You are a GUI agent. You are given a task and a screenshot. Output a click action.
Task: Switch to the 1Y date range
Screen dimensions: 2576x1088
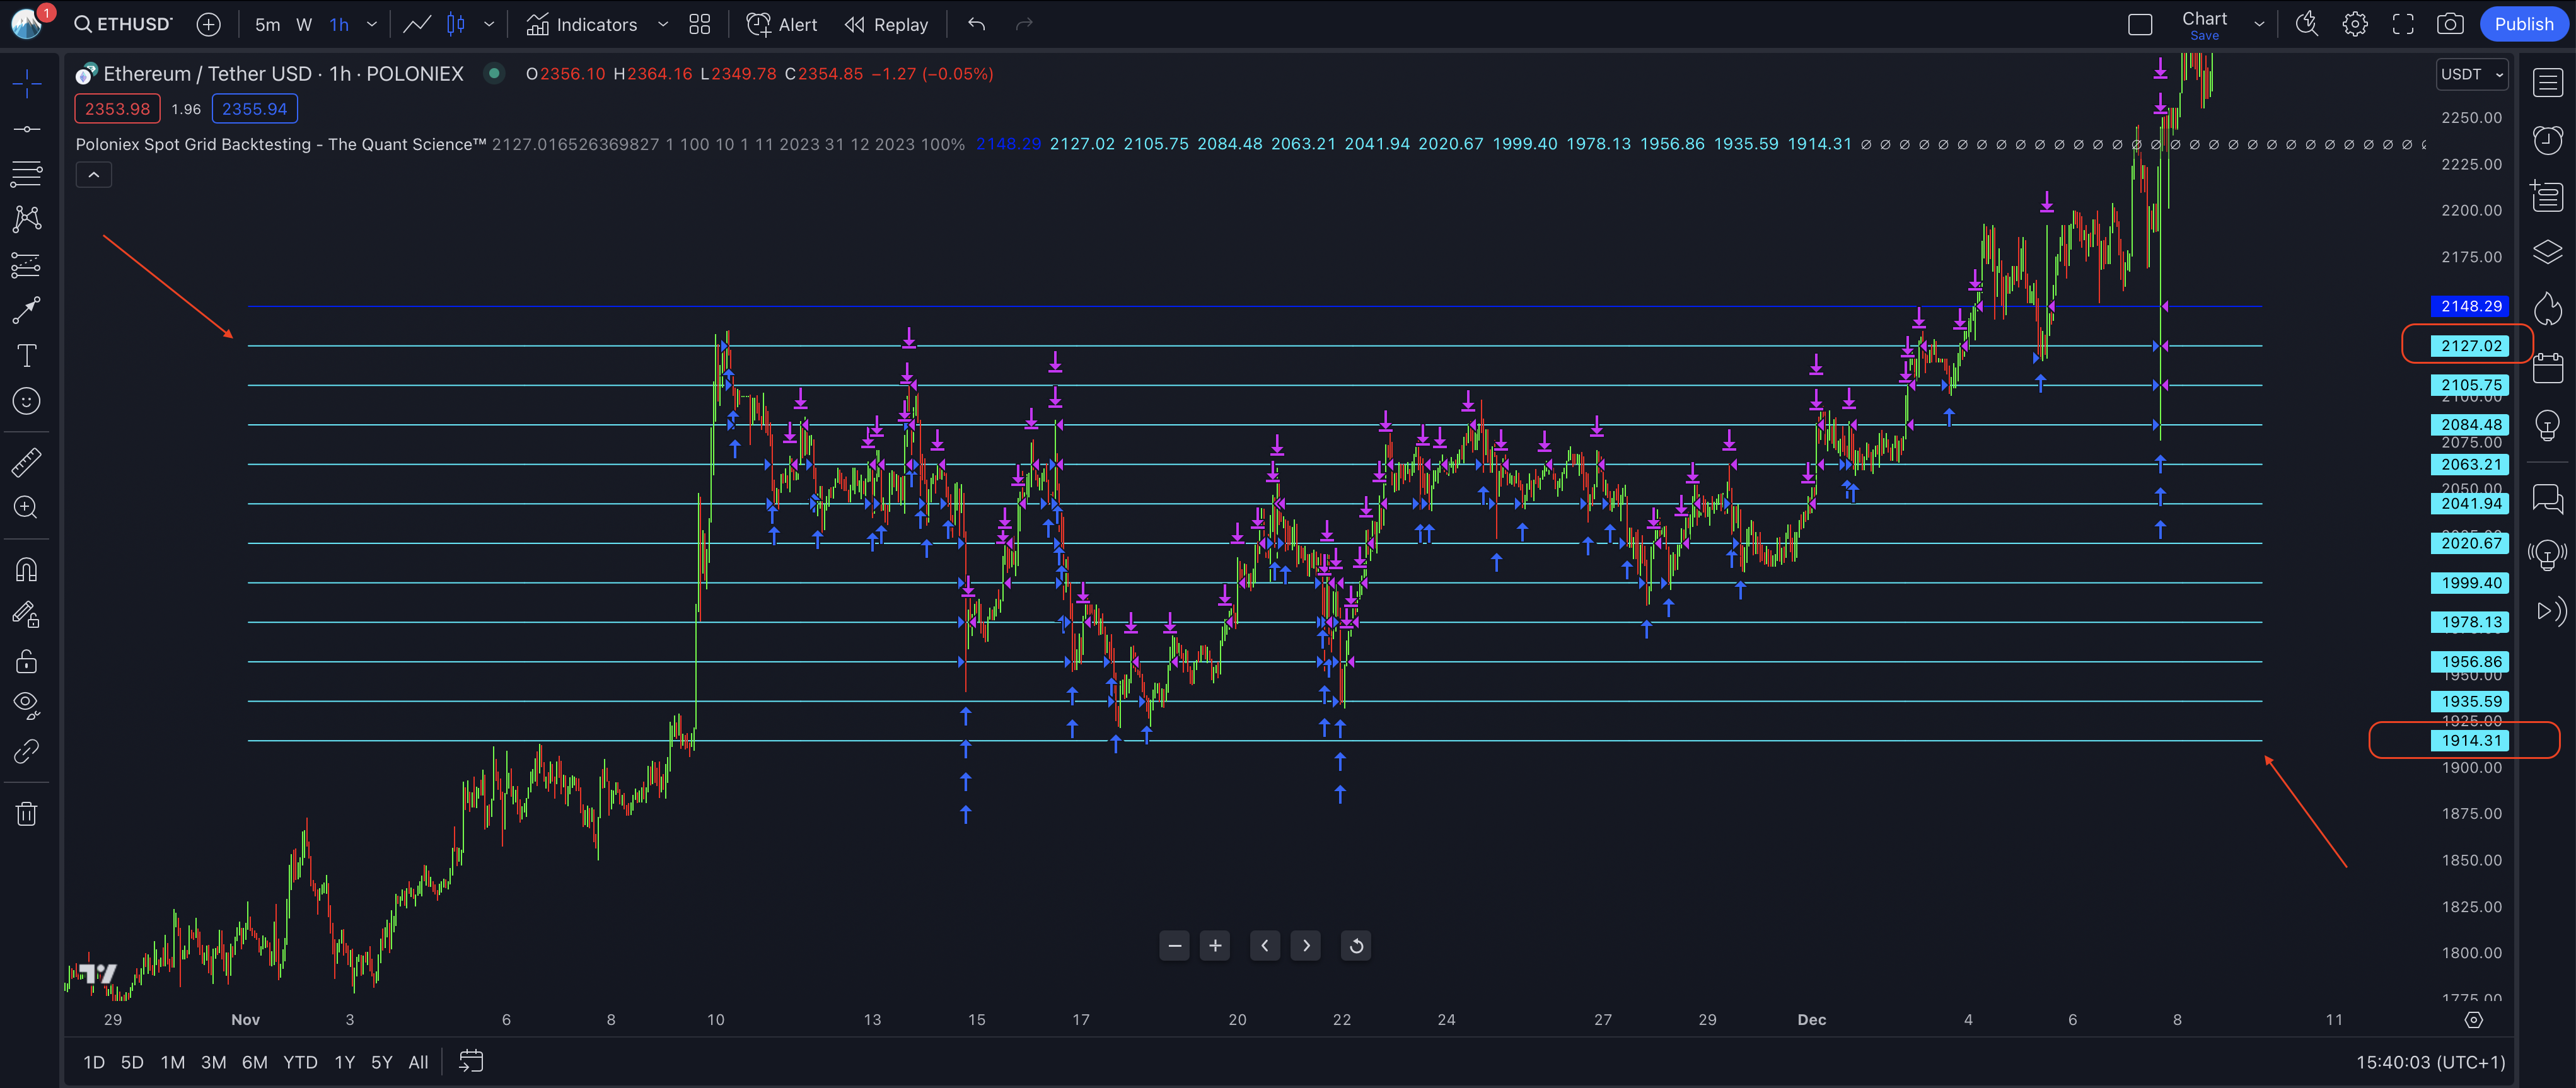click(344, 1062)
